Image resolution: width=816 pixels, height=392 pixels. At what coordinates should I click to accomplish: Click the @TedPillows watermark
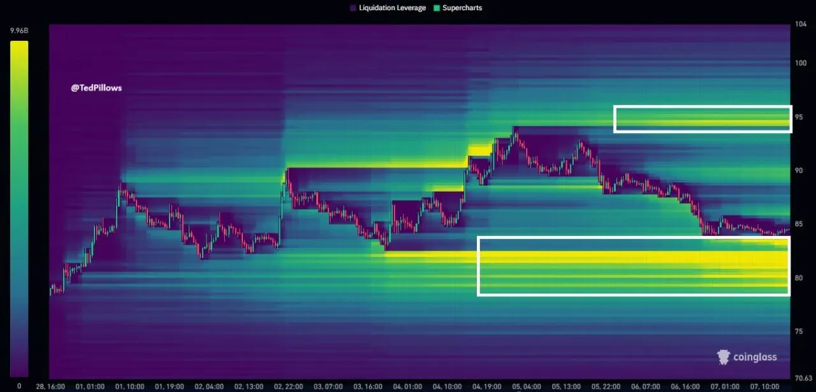(x=96, y=88)
